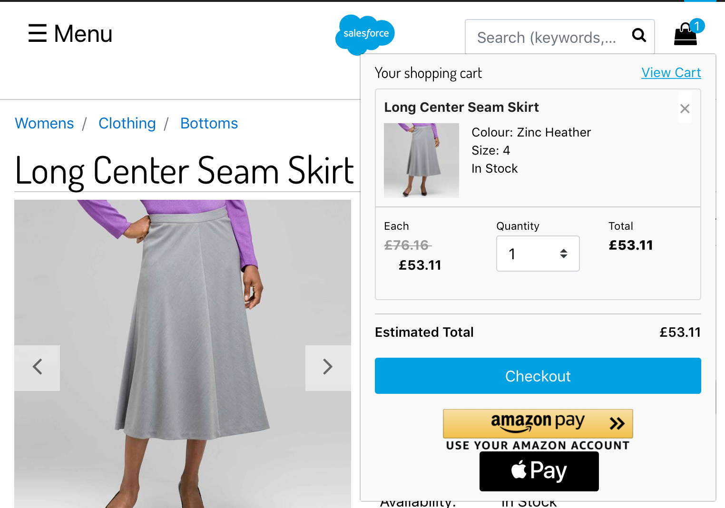Click the main skirt product image
The height and width of the screenshot is (508, 725).
click(x=183, y=354)
